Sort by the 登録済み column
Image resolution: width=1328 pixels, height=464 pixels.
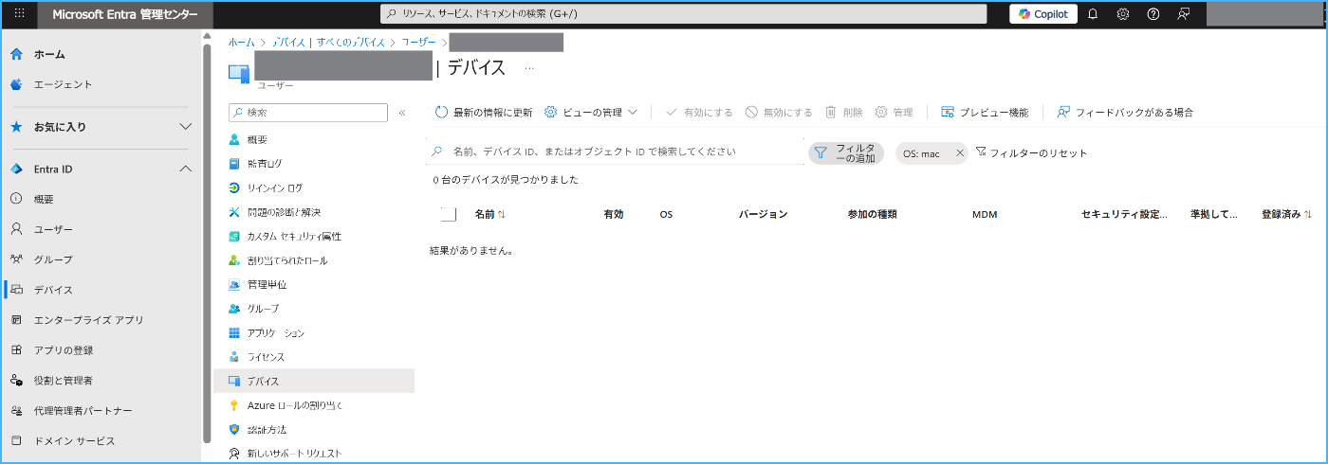pos(1287,215)
